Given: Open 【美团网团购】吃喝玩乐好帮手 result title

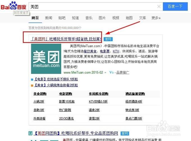Looking at the screenshot, I should pos(76,133).
